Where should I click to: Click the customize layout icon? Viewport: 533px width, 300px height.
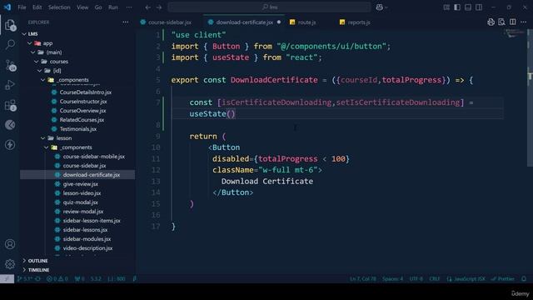click(x=446, y=7)
